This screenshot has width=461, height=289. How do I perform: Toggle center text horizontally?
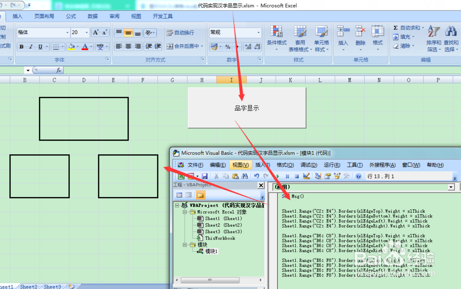point(128,46)
